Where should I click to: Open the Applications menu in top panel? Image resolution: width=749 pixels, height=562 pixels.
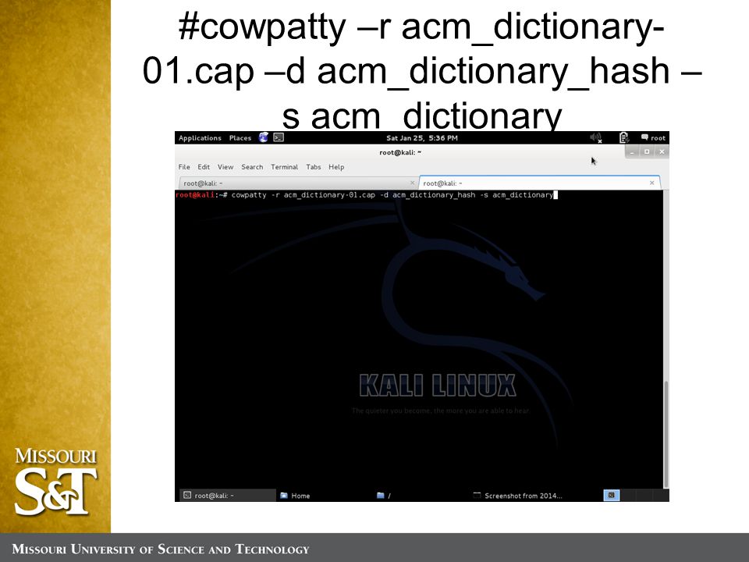tap(200, 138)
